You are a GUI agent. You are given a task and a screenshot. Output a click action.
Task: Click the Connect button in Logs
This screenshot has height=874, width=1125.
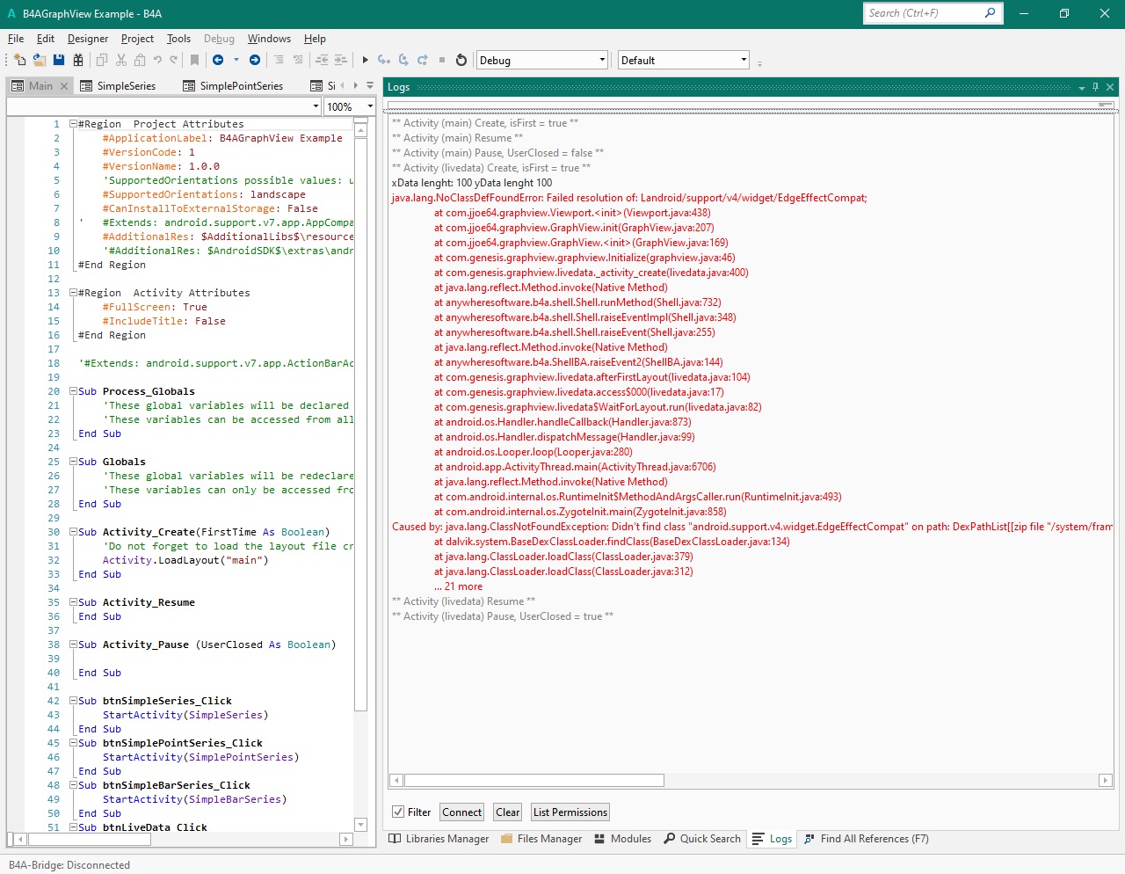coord(462,812)
